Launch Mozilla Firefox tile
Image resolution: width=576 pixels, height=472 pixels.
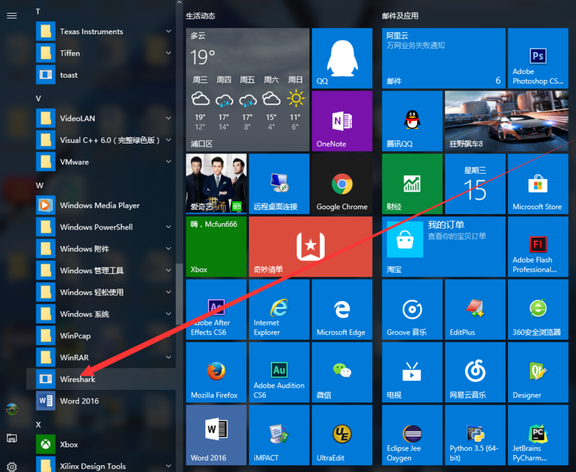[x=216, y=372]
